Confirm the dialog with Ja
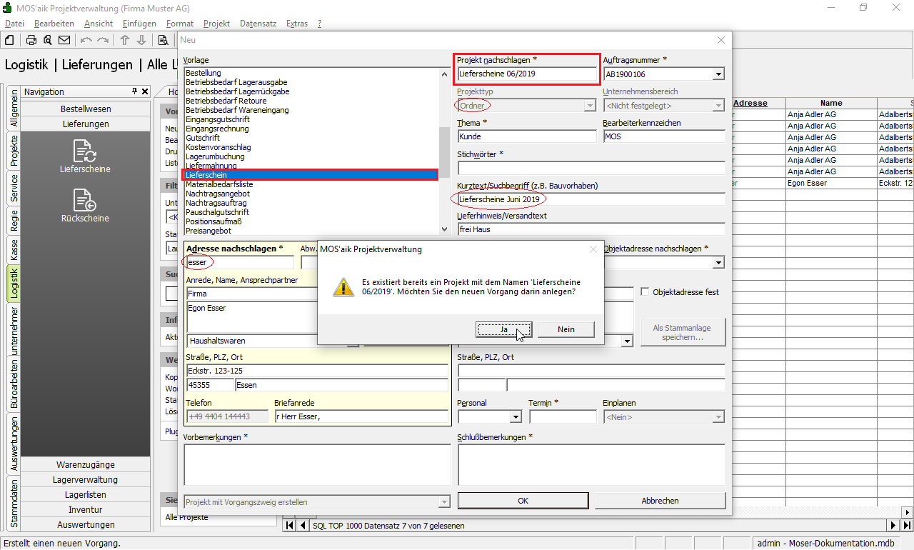The width and height of the screenshot is (914, 550). [503, 329]
